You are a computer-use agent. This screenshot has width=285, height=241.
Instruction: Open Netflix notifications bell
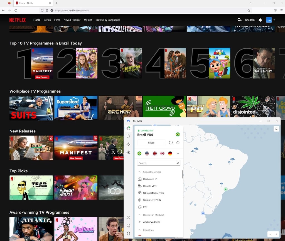260,20
